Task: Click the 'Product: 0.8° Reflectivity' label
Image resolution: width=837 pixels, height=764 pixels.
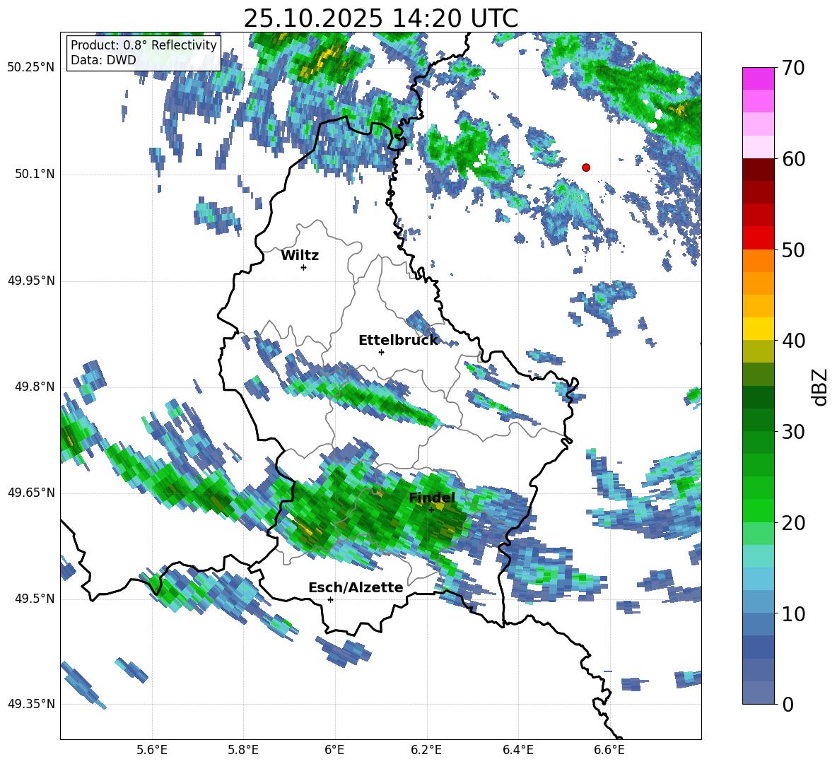Action: [144, 45]
